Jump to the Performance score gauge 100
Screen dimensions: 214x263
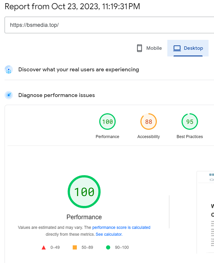tap(107, 122)
